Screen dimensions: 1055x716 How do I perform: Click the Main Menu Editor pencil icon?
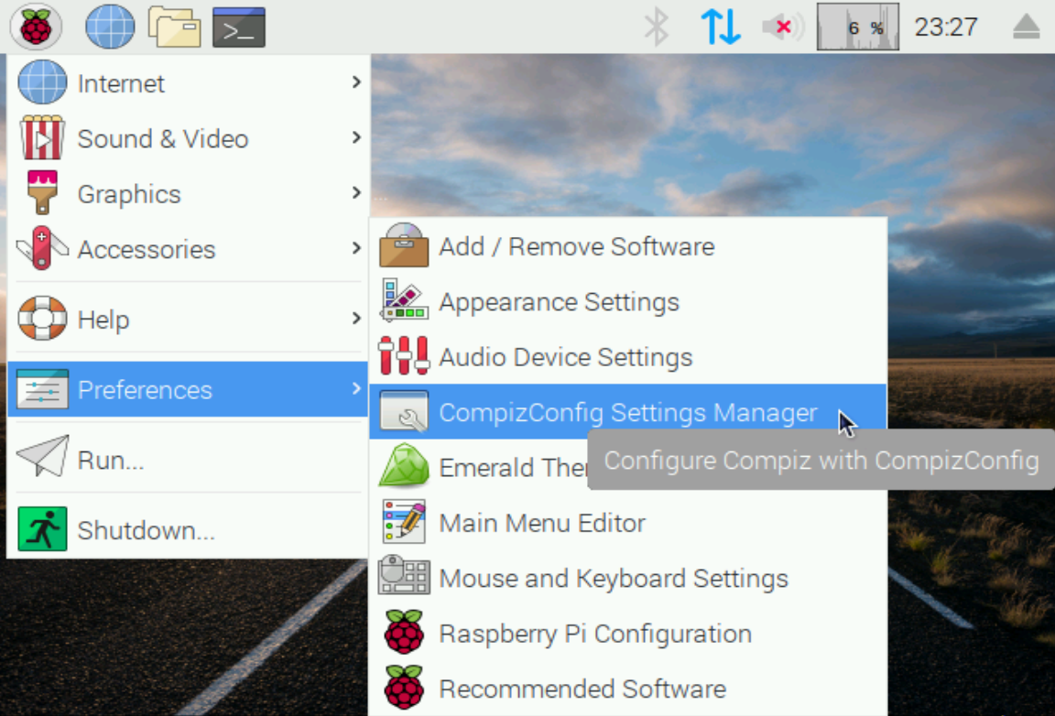click(x=404, y=522)
